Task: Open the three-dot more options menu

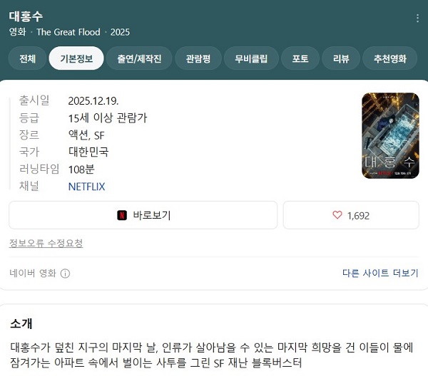Action: coord(417,19)
